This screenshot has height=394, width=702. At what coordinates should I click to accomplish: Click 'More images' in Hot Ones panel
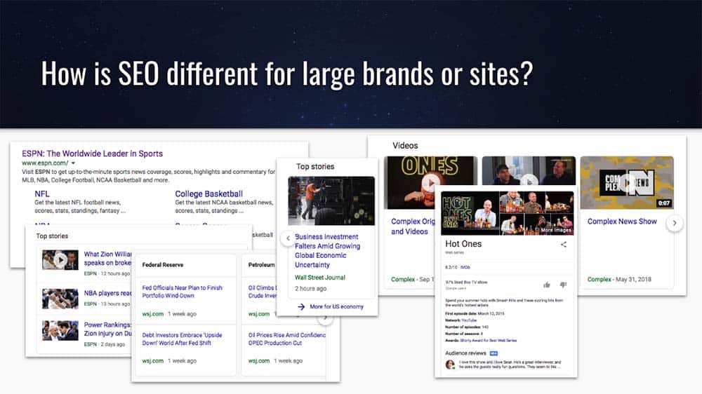[555, 230]
